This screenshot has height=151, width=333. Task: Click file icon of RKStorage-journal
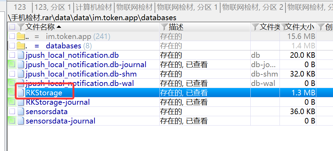tap(21, 102)
